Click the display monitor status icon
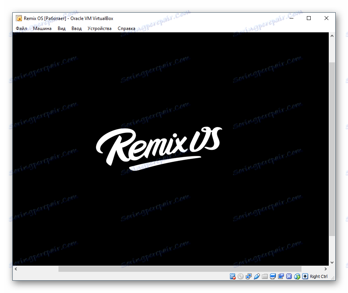Image resolution: width=348 pixels, height=293 pixels. 273,276
